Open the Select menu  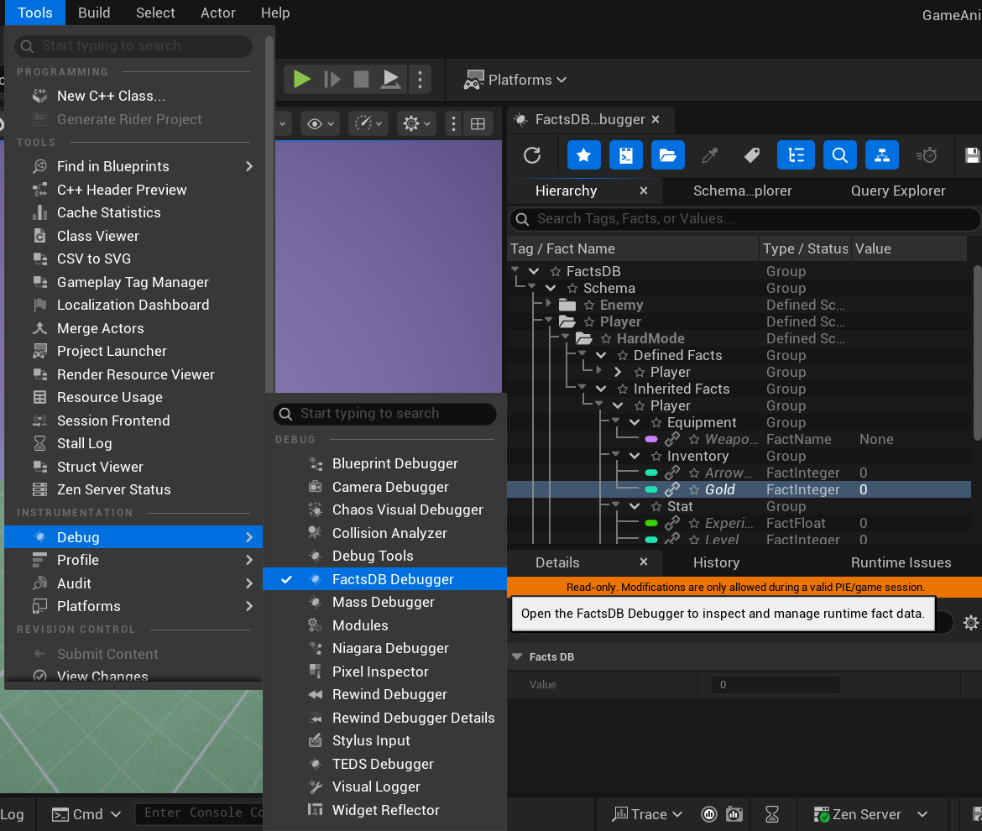(155, 13)
